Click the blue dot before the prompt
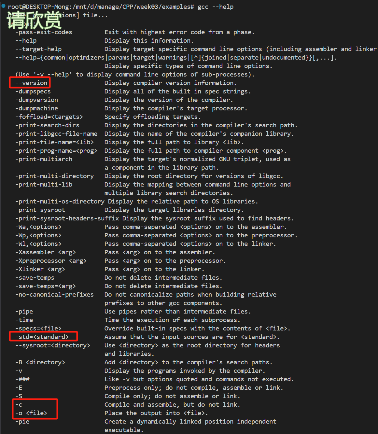The width and height of the screenshot is (378, 434). pyautogui.click(x=4, y=6)
